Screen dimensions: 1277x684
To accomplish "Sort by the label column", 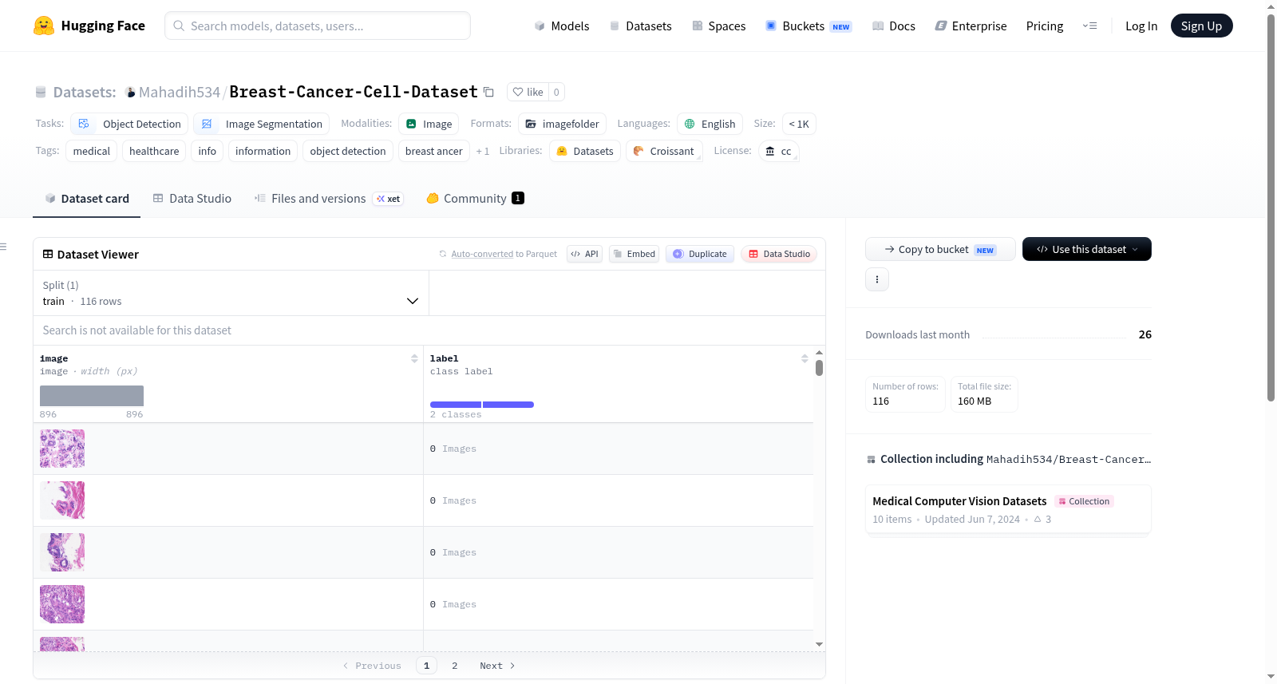I will pyautogui.click(x=805, y=358).
